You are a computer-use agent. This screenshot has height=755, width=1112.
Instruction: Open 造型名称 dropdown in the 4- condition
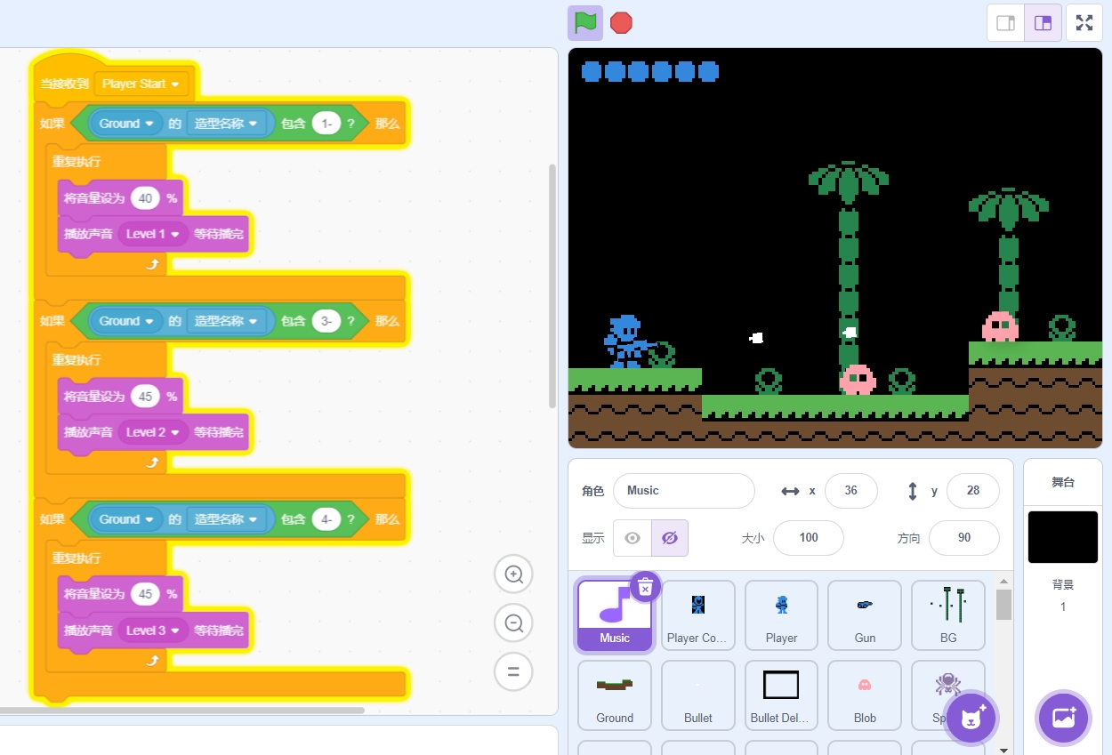(228, 519)
